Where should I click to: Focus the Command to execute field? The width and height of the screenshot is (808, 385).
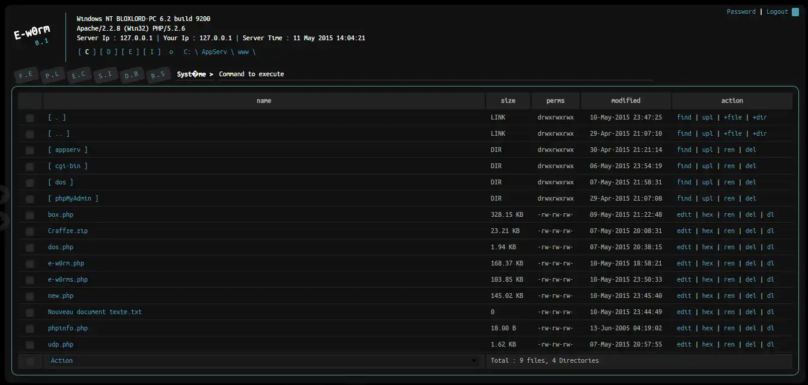[434, 74]
